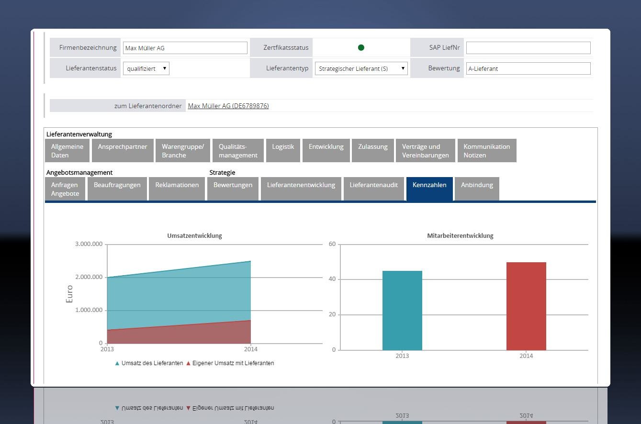This screenshot has height=424, width=641.
Task: Switch to the Anbindung tab
Action: click(x=477, y=189)
